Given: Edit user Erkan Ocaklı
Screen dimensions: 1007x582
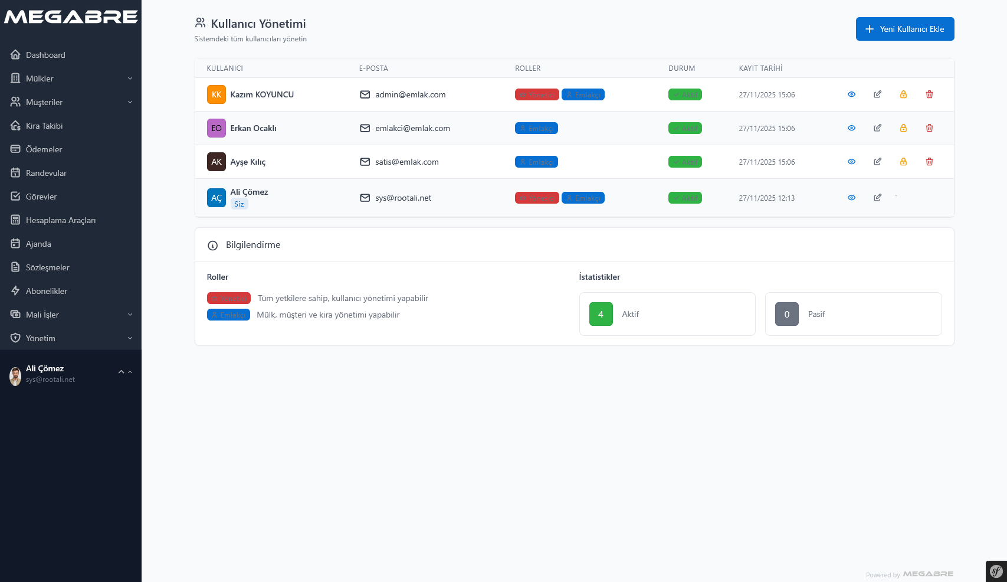Looking at the screenshot, I should (x=877, y=128).
